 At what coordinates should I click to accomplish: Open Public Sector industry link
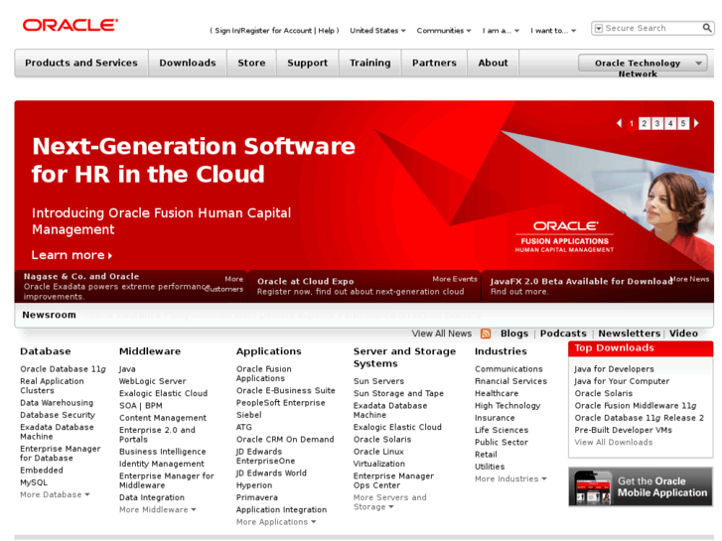pos(501,443)
